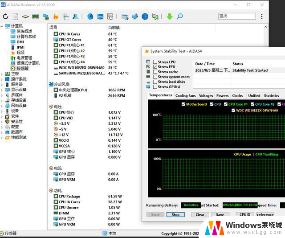Expand the 服务器 tree node
285x238 pixels.
[x=2, y=84]
